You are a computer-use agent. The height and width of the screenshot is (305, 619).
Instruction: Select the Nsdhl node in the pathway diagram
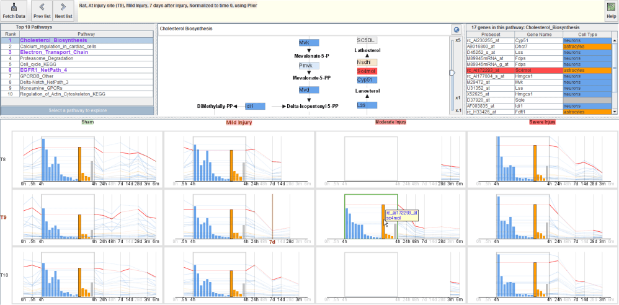(367, 63)
